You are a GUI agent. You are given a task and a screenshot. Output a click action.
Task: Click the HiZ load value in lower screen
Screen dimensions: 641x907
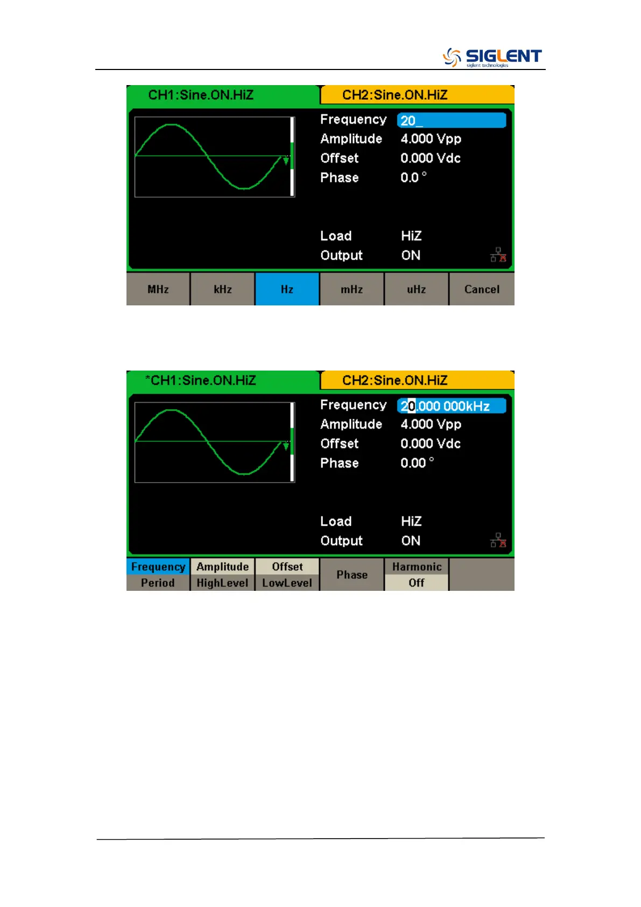pos(411,521)
